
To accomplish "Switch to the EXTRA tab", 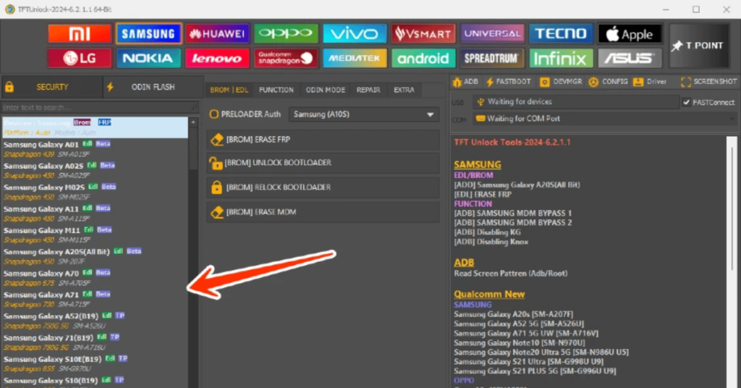I will coord(404,90).
